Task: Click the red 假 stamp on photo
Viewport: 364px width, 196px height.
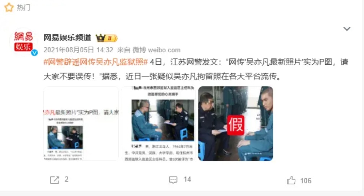Action: [x=235, y=125]
